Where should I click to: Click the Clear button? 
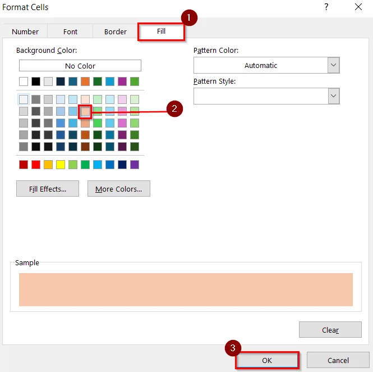[330, 330]
